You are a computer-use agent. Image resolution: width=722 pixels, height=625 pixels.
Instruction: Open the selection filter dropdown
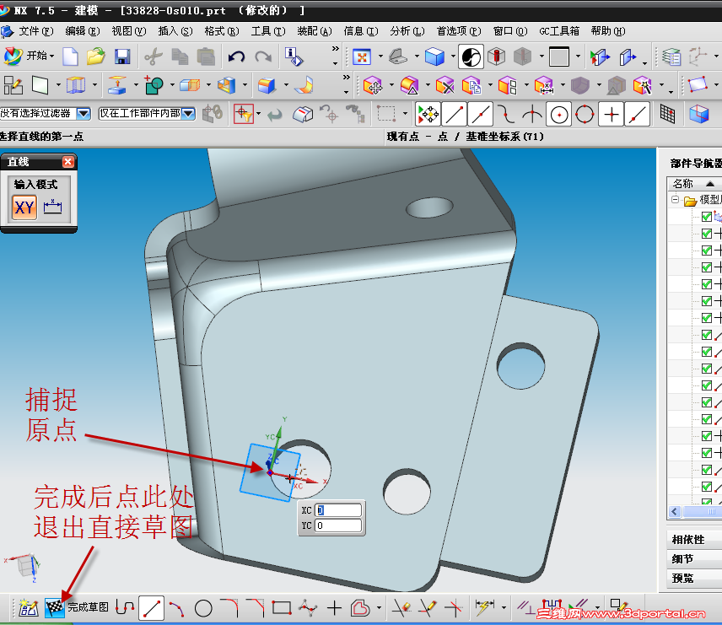pos(84,113)
